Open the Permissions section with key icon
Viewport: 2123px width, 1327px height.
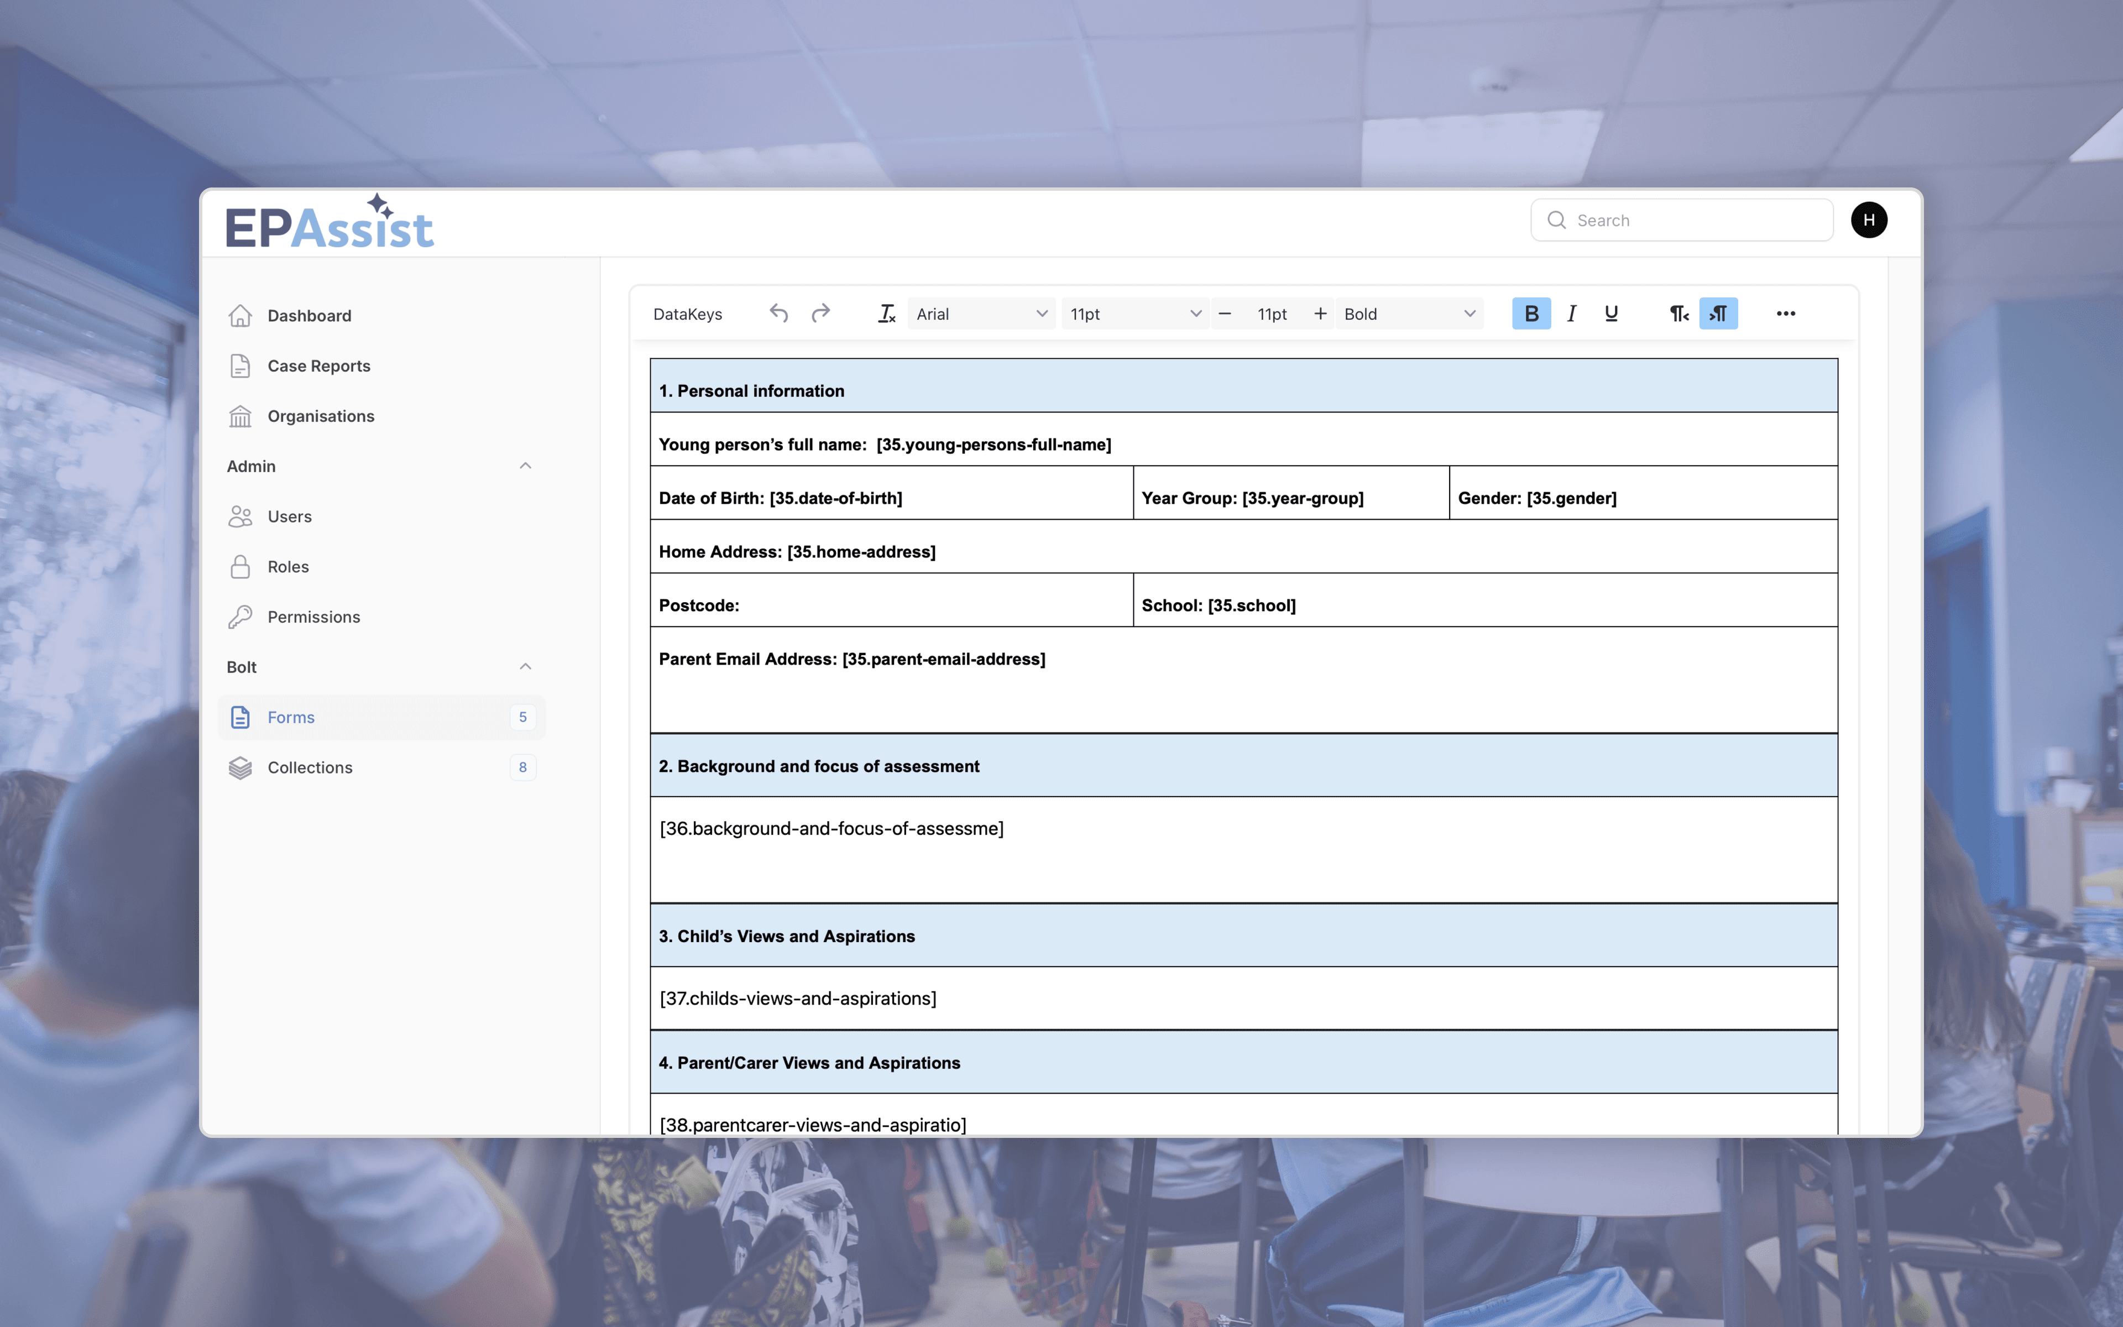click(x=313, y=616)
